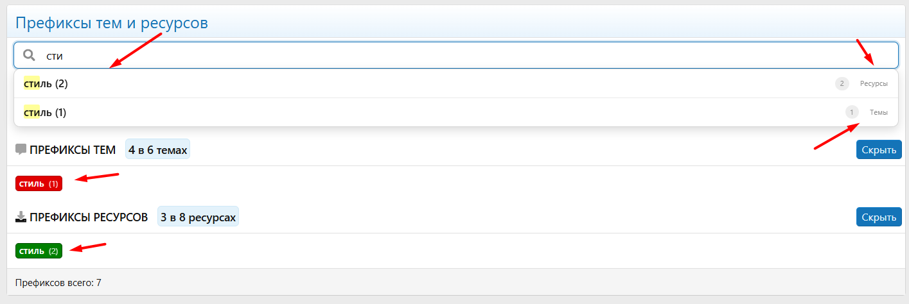Click the ПРЕФИКСЫ ТЕМ section heading
The image size is (909, 304).
(73, 150)
